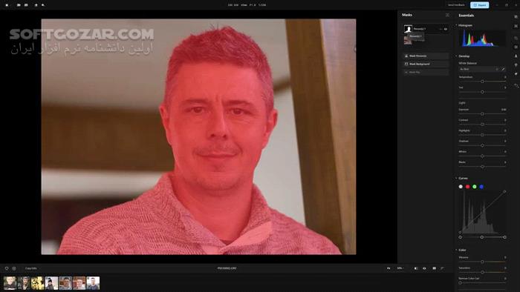The image size is (520, 292).
Task: Toggle visibility of the Person(s) 1 mask
Action: tap(446, 29)
